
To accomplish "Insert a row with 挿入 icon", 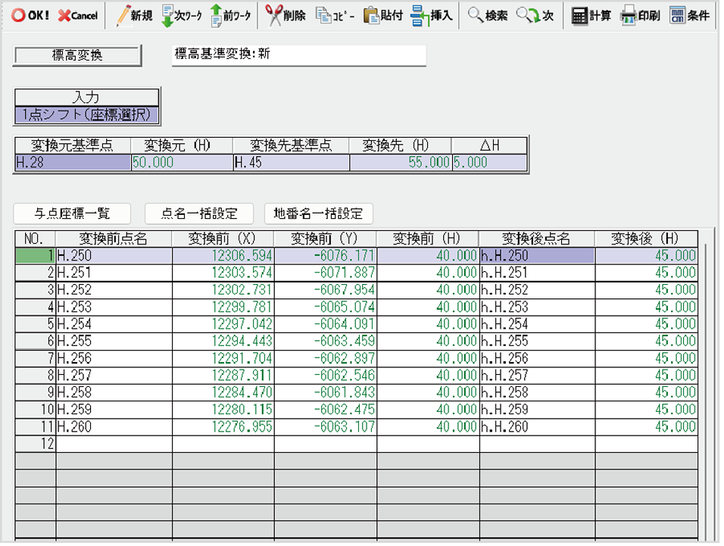I will point(432,15).
